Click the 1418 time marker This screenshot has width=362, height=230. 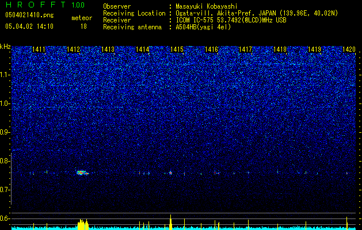coord(280,49)
